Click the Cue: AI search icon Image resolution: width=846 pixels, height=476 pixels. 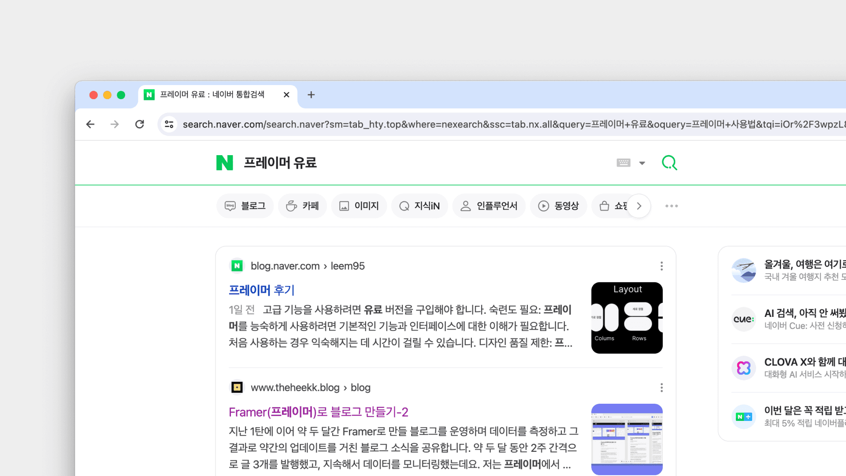click(744, 319)
